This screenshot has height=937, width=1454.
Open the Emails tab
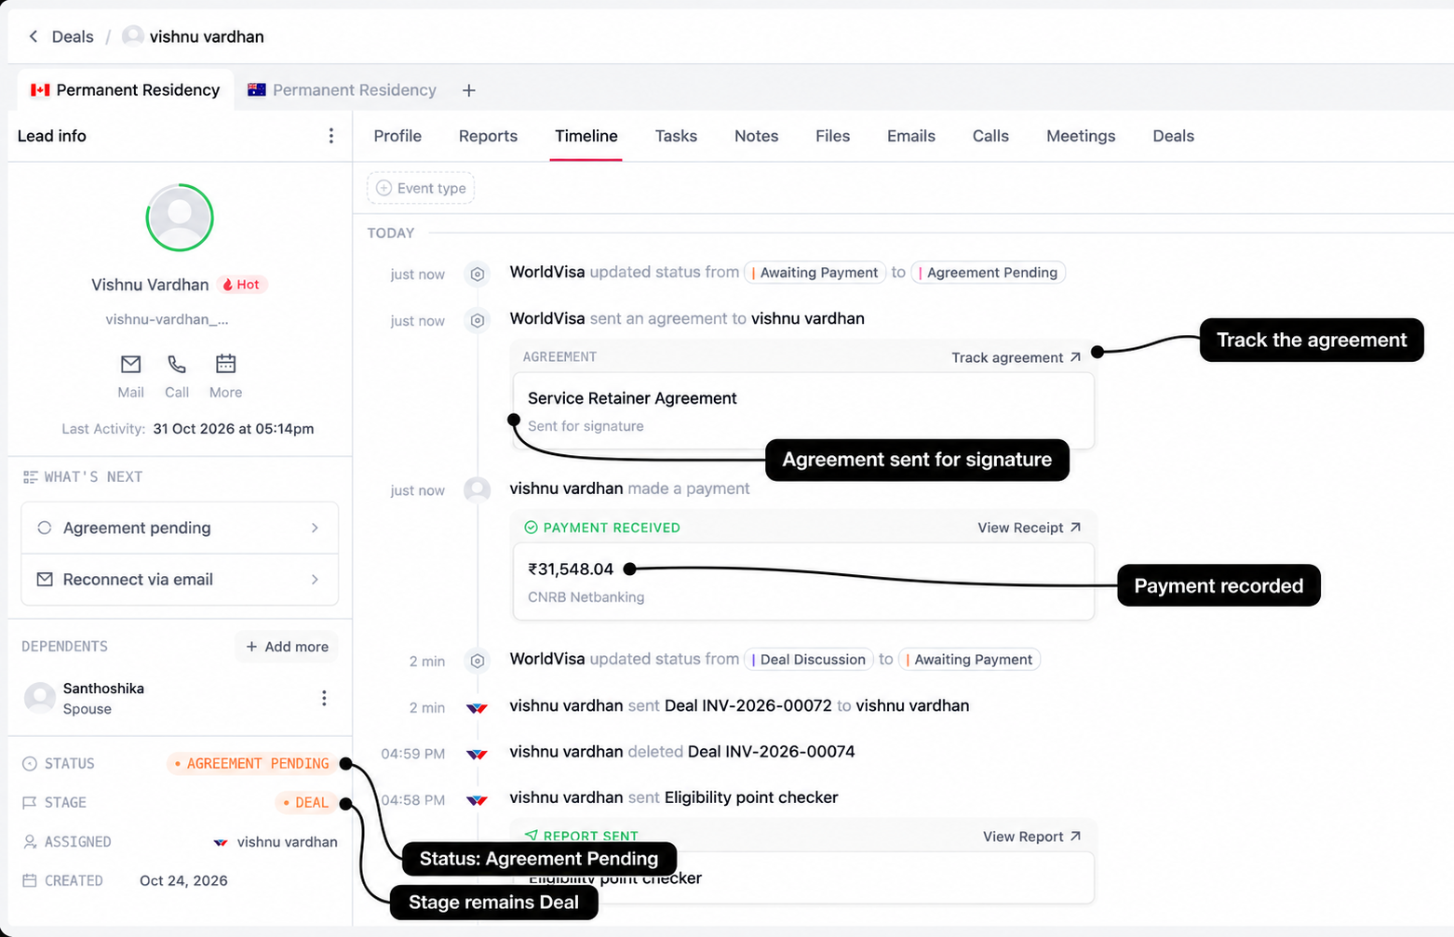pyautogui.click(x=911, y=136)
